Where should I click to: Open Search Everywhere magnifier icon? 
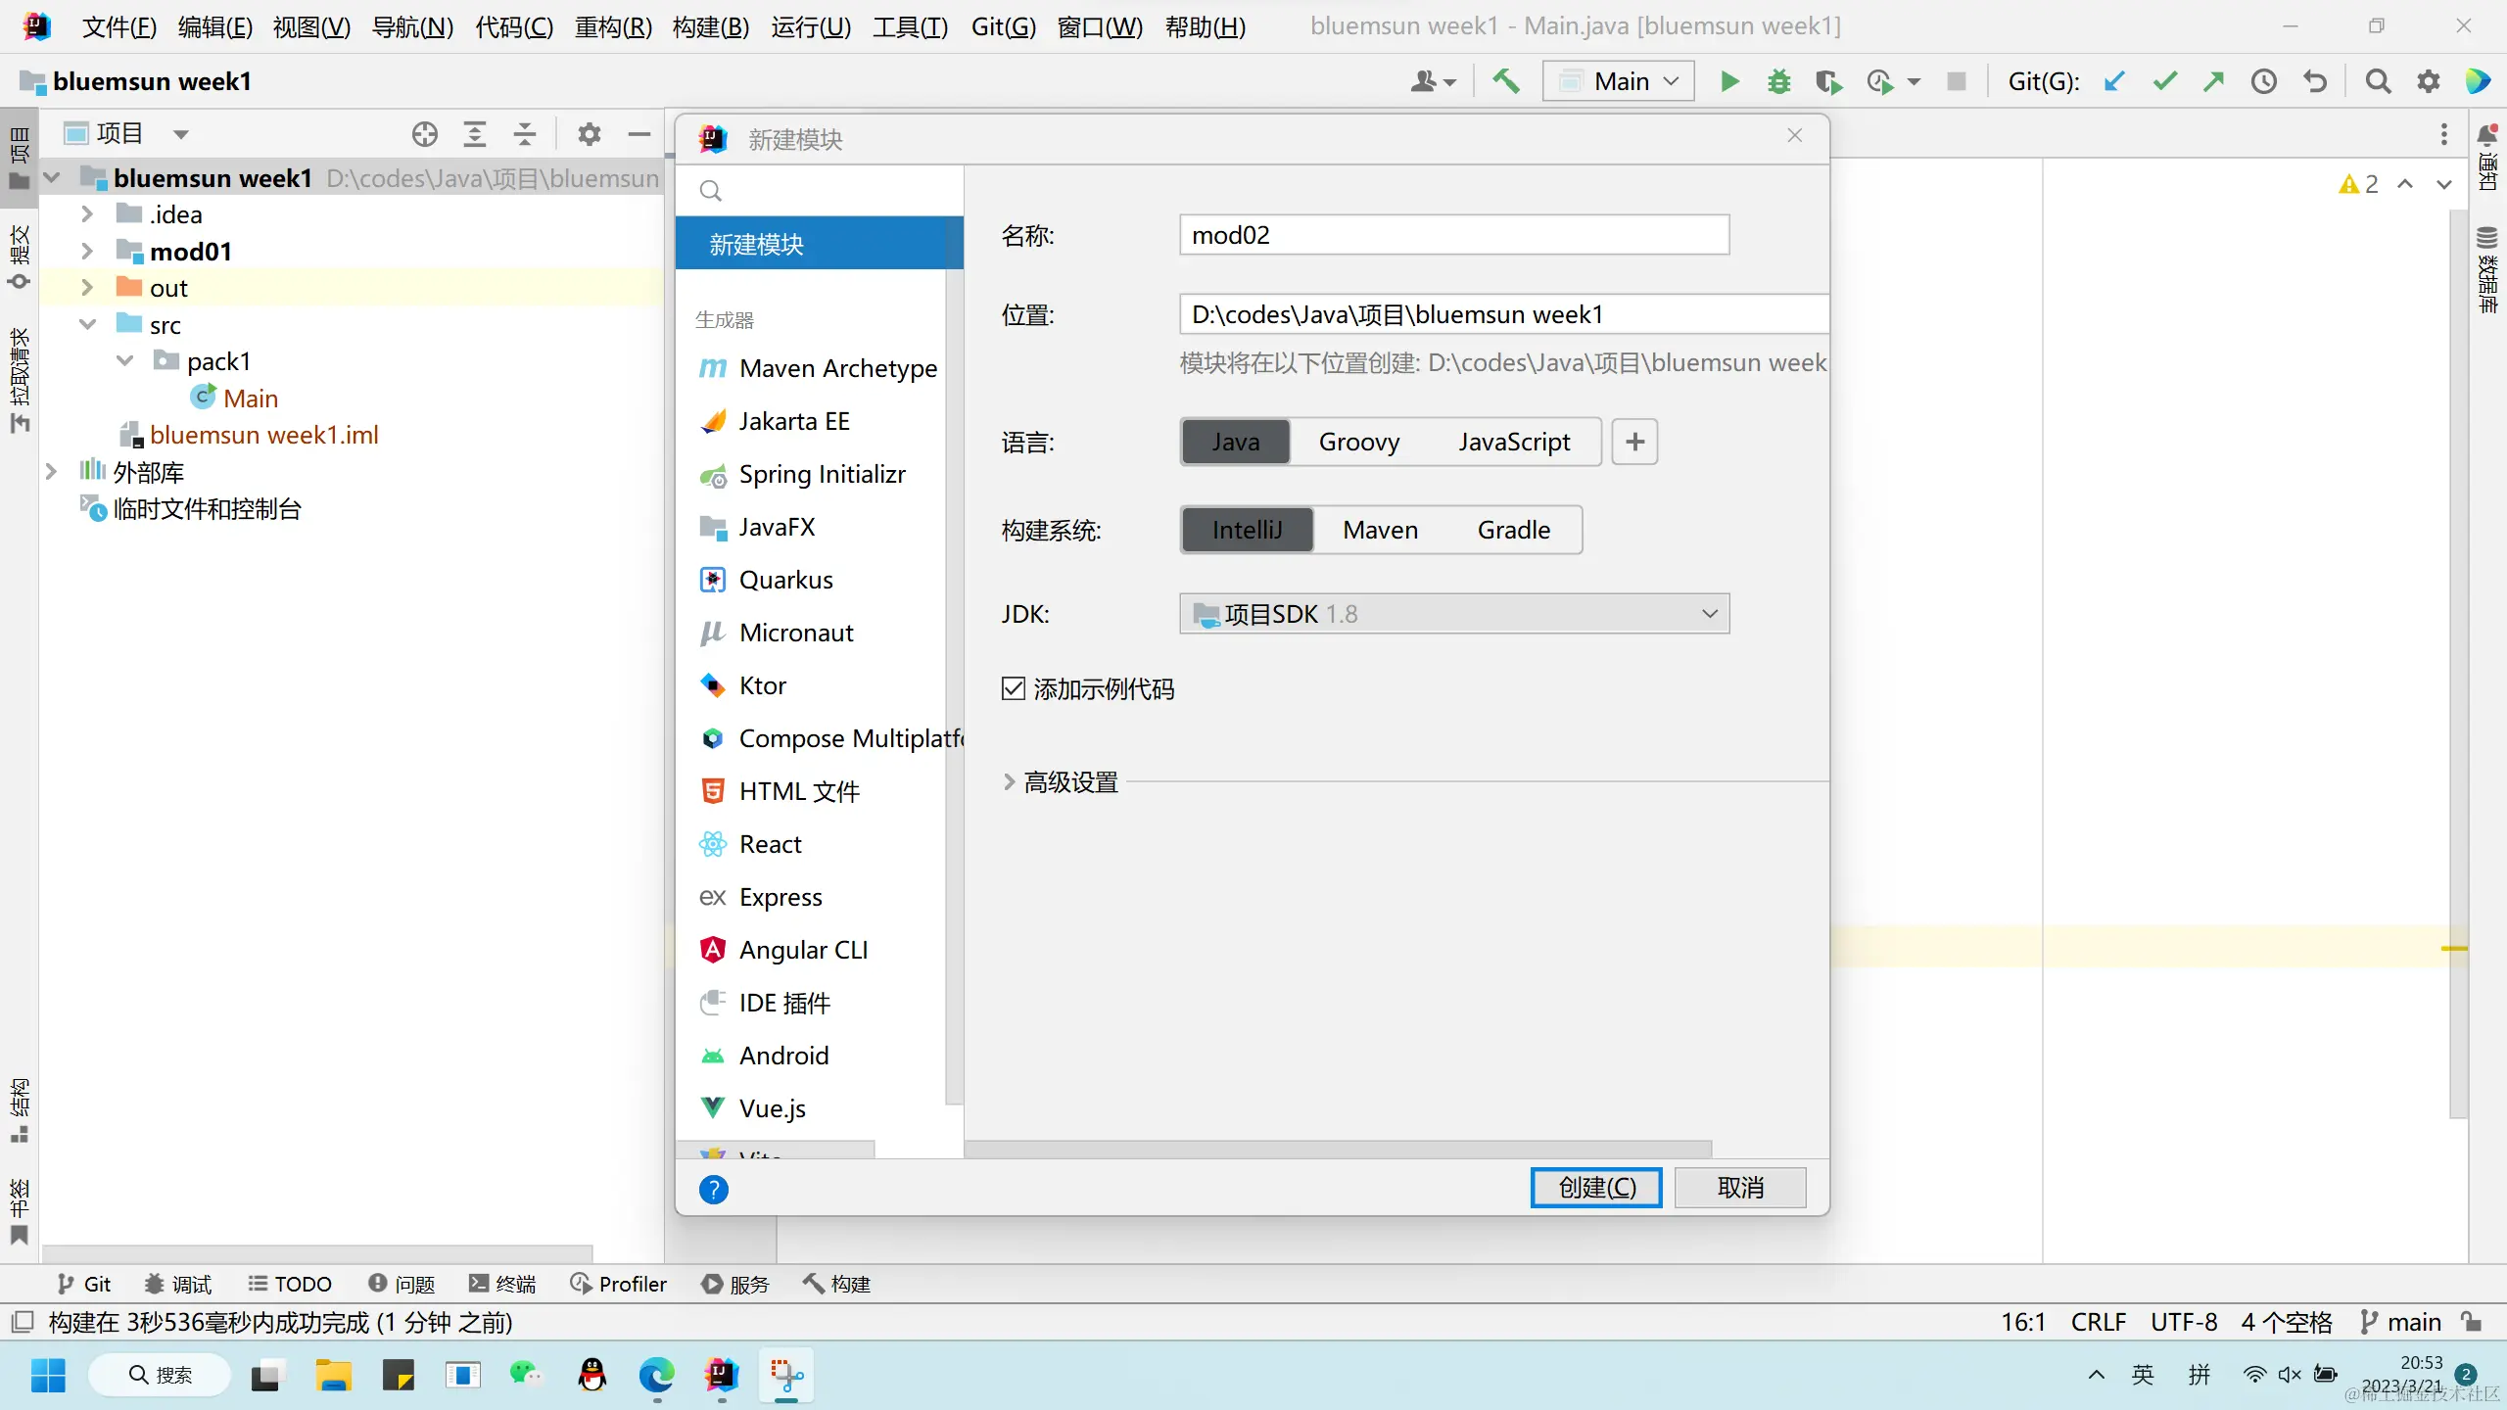(x=2378, y=81)
